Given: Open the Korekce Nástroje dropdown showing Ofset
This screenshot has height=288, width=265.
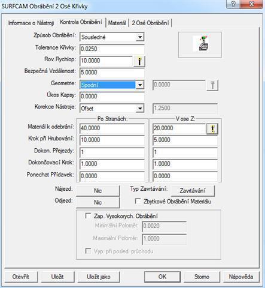Looking at the screenshot, I should click(x=140, y=109).
